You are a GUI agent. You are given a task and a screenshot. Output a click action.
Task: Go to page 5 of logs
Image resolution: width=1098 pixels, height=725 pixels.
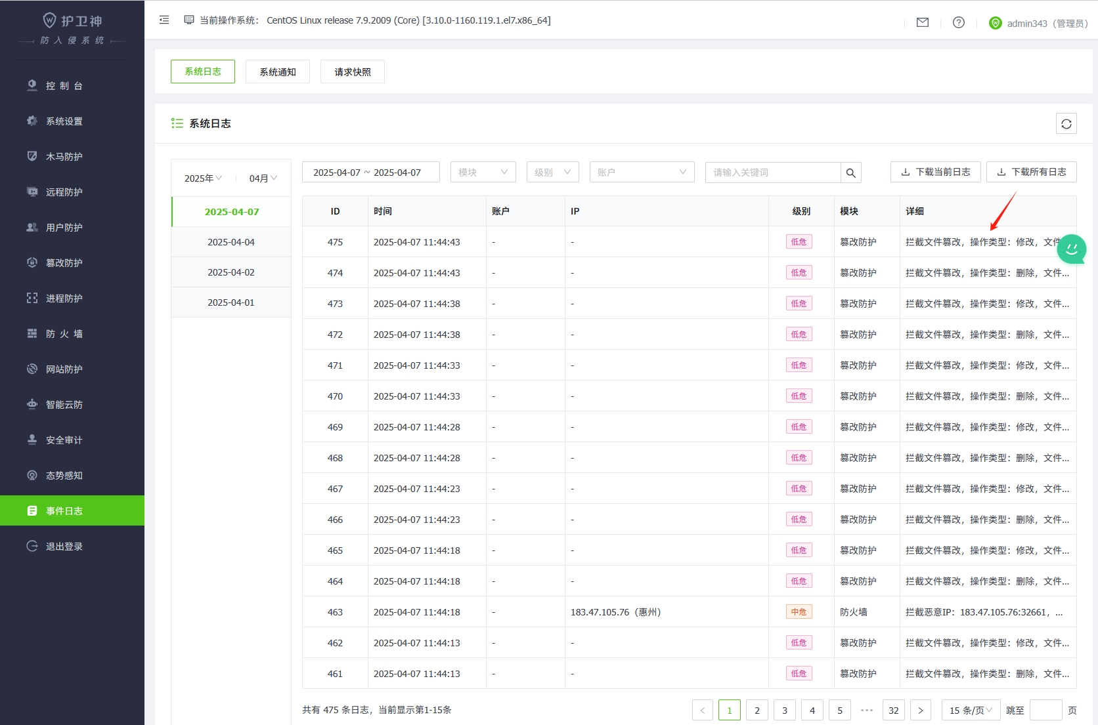point(840,711)
